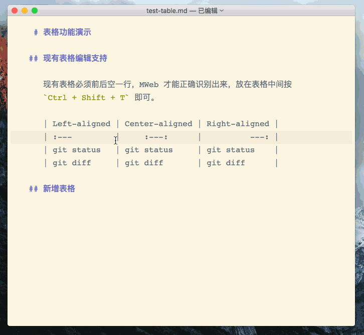Click git status in the Right-aligned column
This screenshot has width=364, height=335.
[231, 150]
